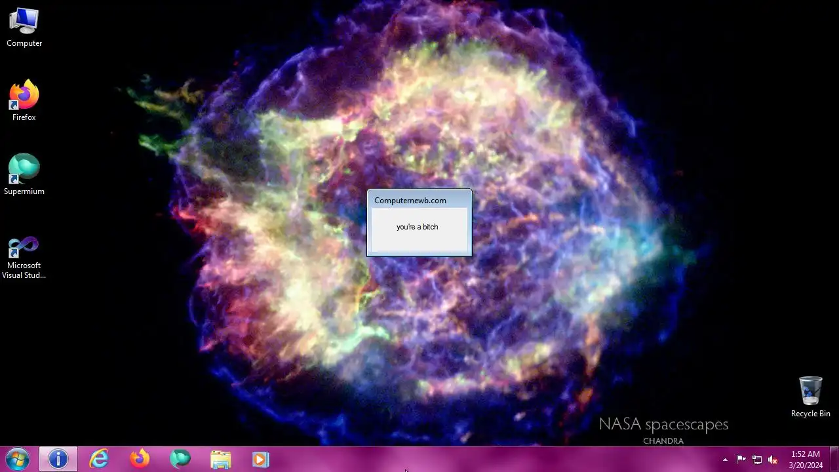Open Windows Explorer folder on the taskbar
This screenshot has width=839, height=472.
221,459
